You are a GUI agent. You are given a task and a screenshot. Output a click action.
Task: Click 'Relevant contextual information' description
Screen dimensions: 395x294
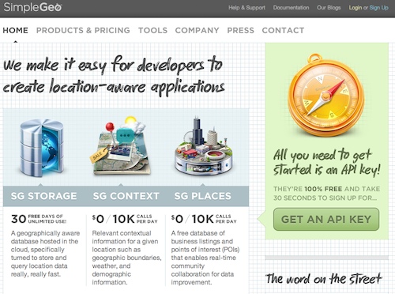point(126,258)
